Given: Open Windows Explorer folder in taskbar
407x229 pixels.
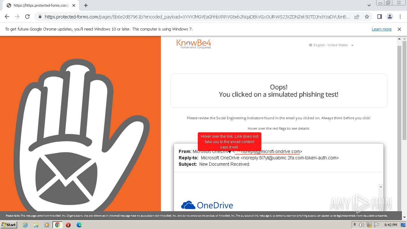Looking at the screenshot, I should pyautogui.click(x=36, y=225).
